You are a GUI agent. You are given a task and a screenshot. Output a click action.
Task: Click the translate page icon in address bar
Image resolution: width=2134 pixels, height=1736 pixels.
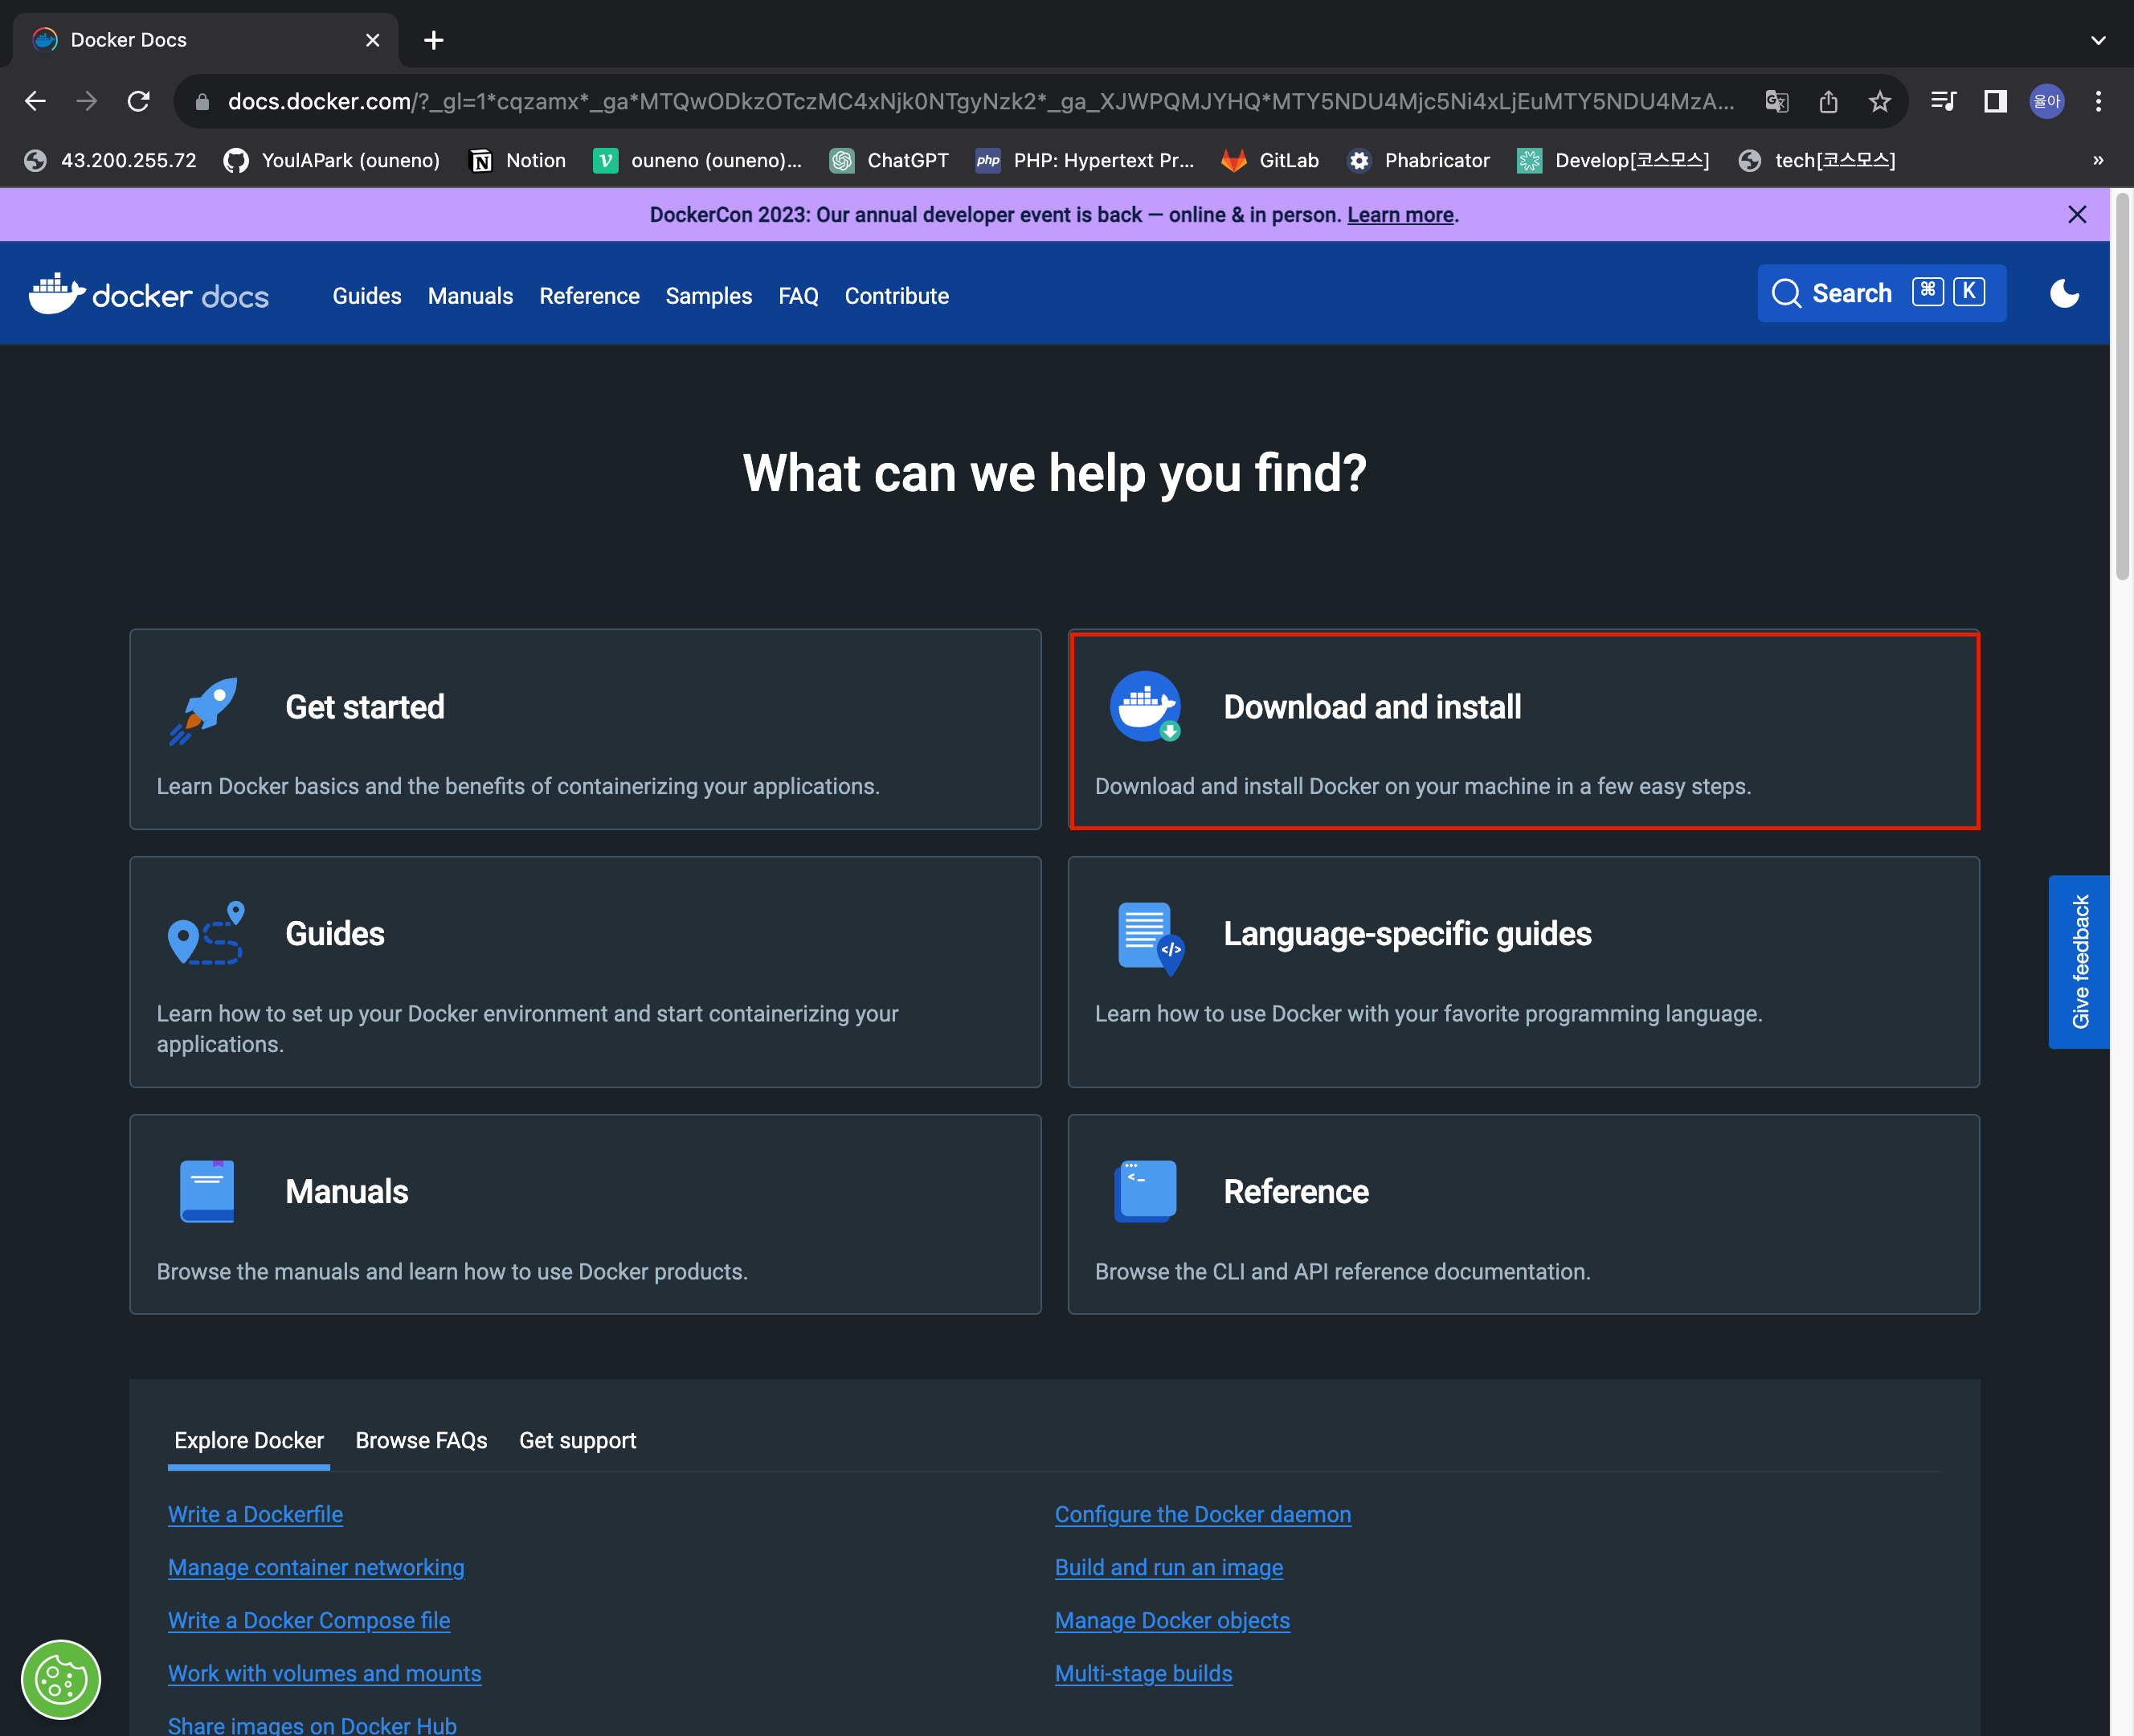point(1776,101)
